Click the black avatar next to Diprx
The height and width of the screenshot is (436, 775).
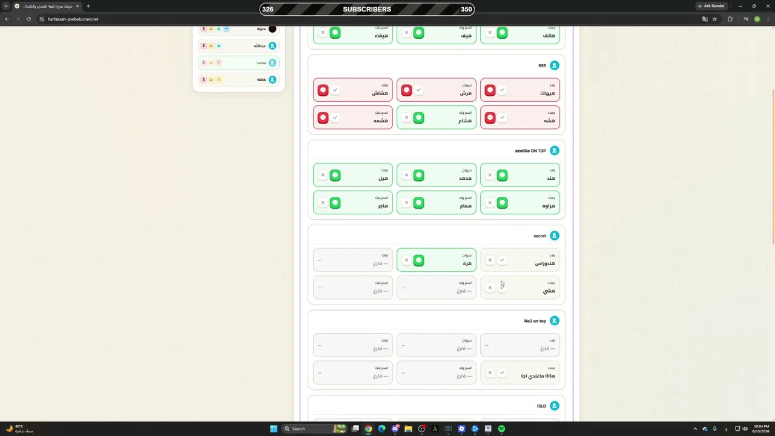272,29
